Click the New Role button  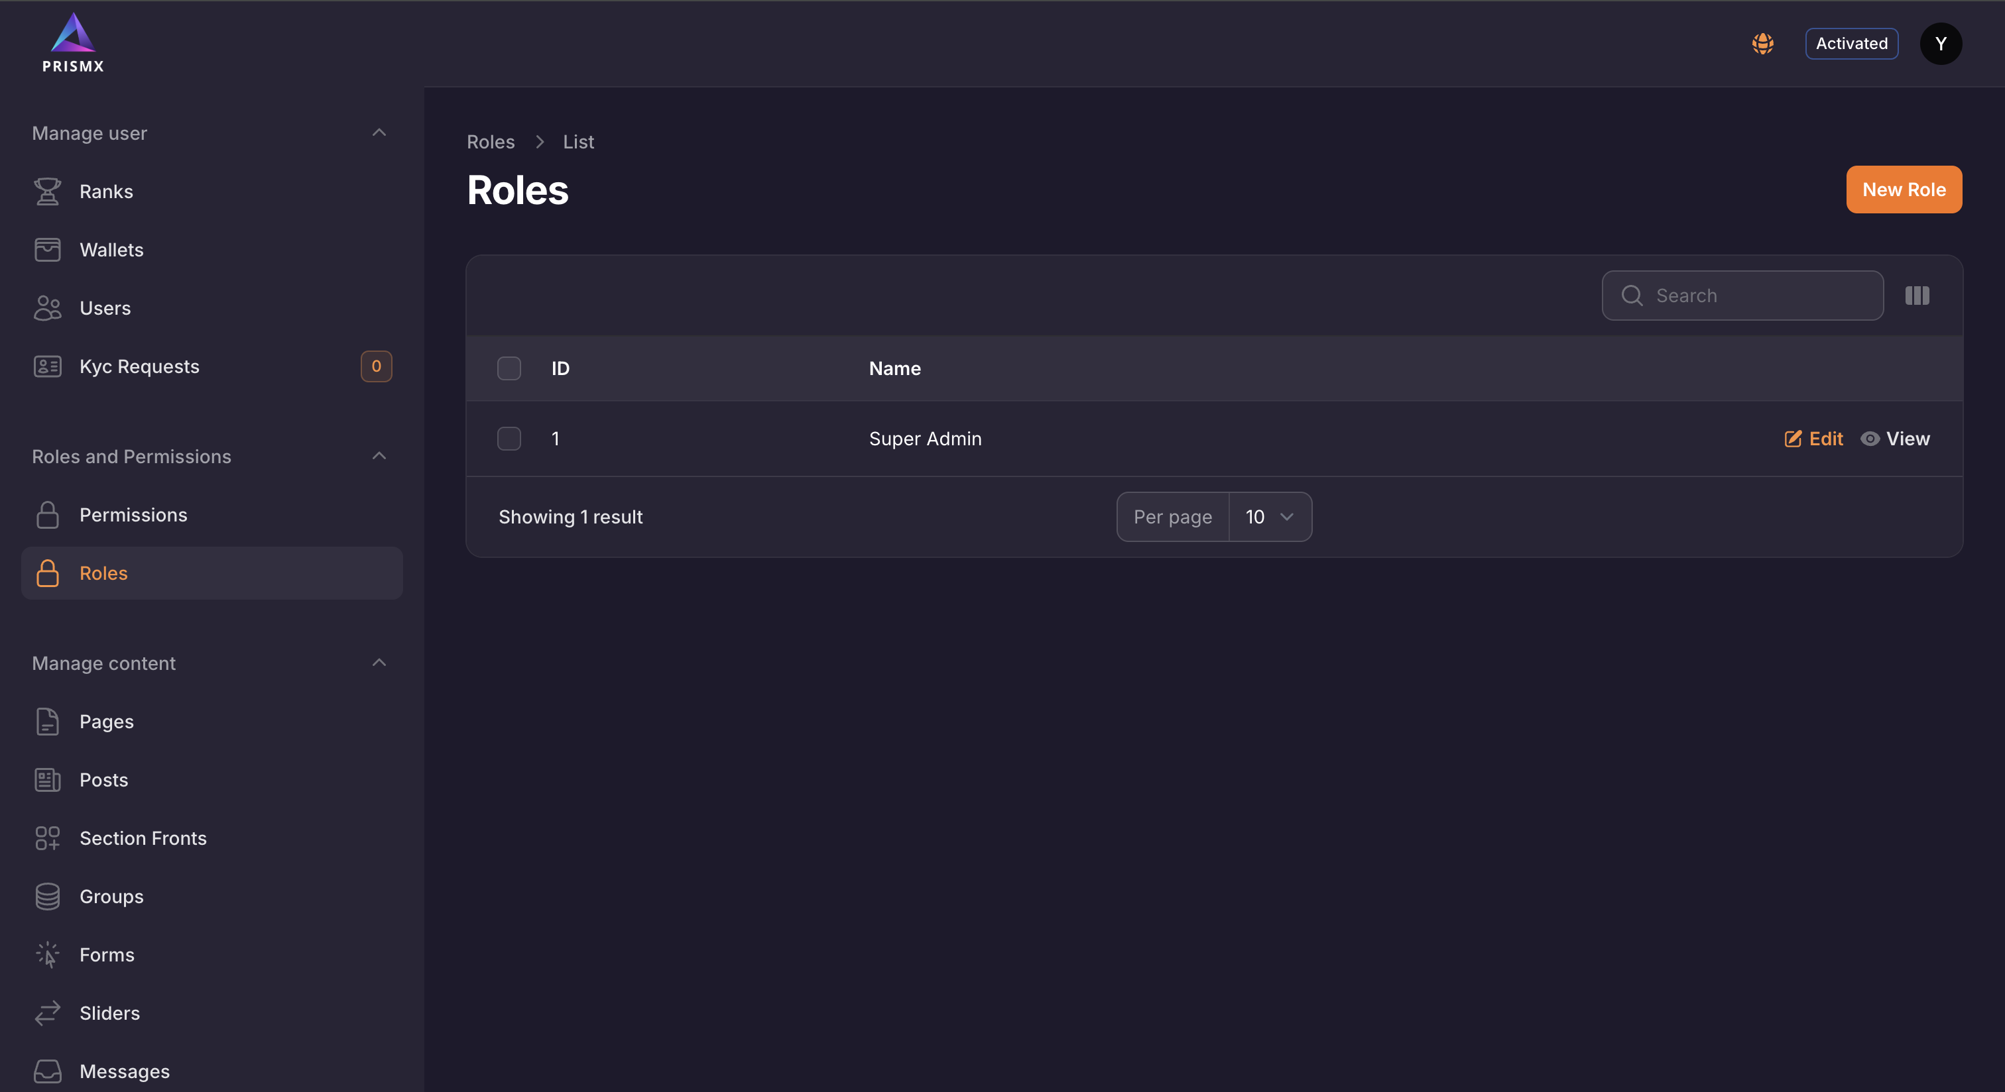tap(1903, 190)
